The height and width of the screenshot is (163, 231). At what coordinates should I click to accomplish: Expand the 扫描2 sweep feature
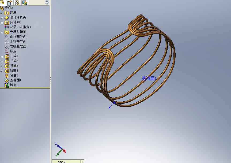point(2,62)
